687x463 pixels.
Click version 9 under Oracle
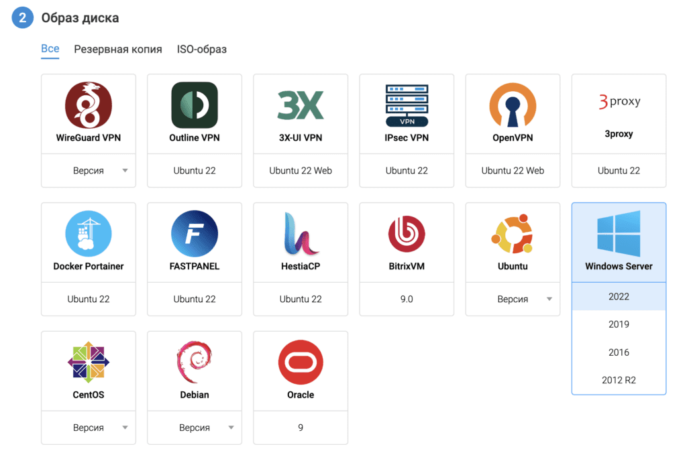301,427
